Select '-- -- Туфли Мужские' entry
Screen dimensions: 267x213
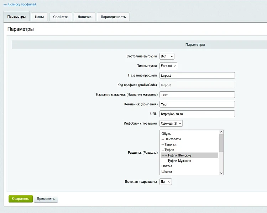click(189, 161)
